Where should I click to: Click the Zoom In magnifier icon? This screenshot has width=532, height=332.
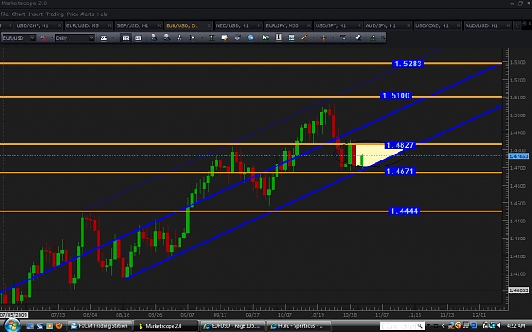click(x=154, y=37)
